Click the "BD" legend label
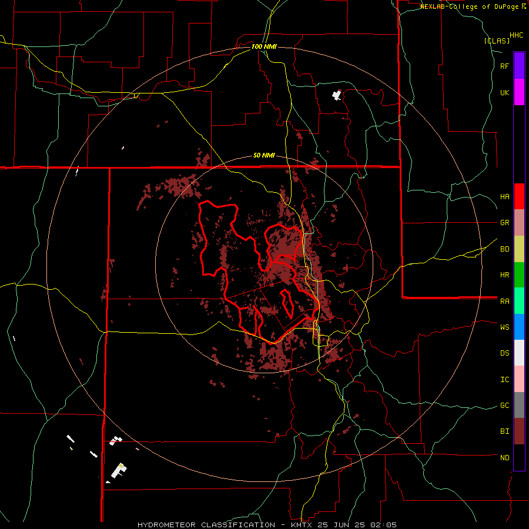Viewport: 529px width, 529px height. (x=504, y=249)
